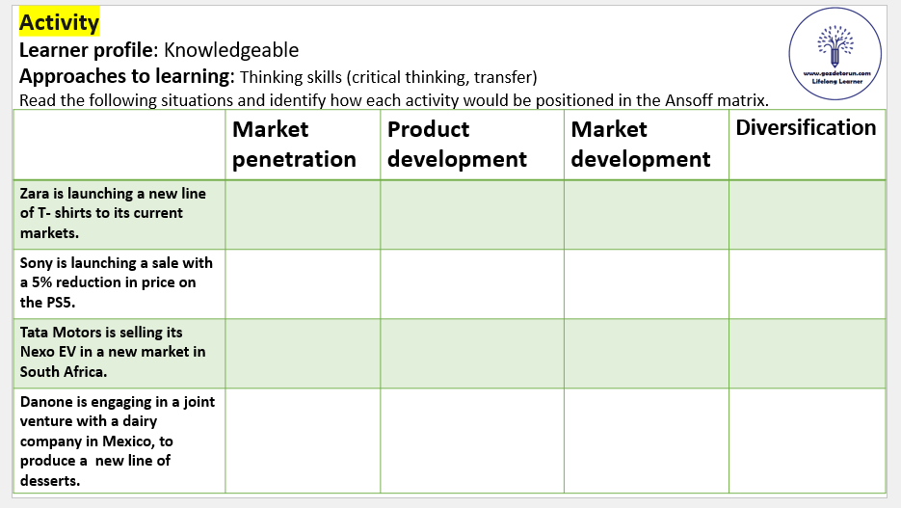Click the Sony PS5 sale situation text
Viewport: 901px width, 508px height.
[x=117, y=282]
